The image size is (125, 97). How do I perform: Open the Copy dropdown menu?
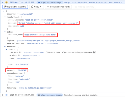point(36,7)
